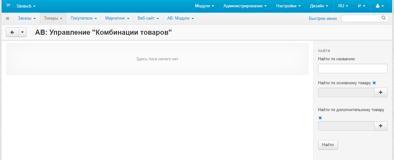Open the user account menu
This screenshot has height=160, width=394.
380,6
